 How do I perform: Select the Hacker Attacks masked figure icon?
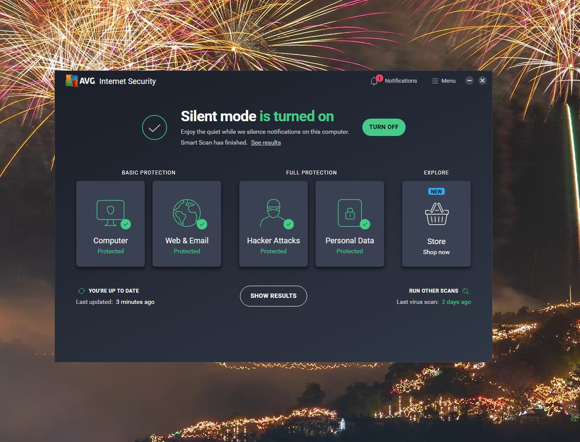pos(273,213)
